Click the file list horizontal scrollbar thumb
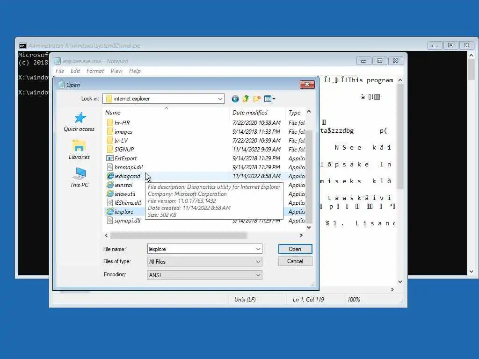479x359 pixels. (x=178, y=236)
